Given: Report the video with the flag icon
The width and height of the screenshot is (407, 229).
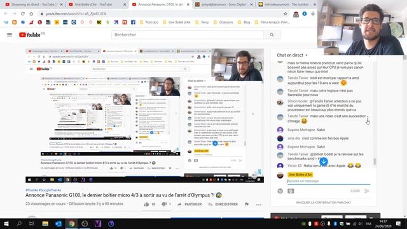Looking at the screenshot, I should click(247, 204).
